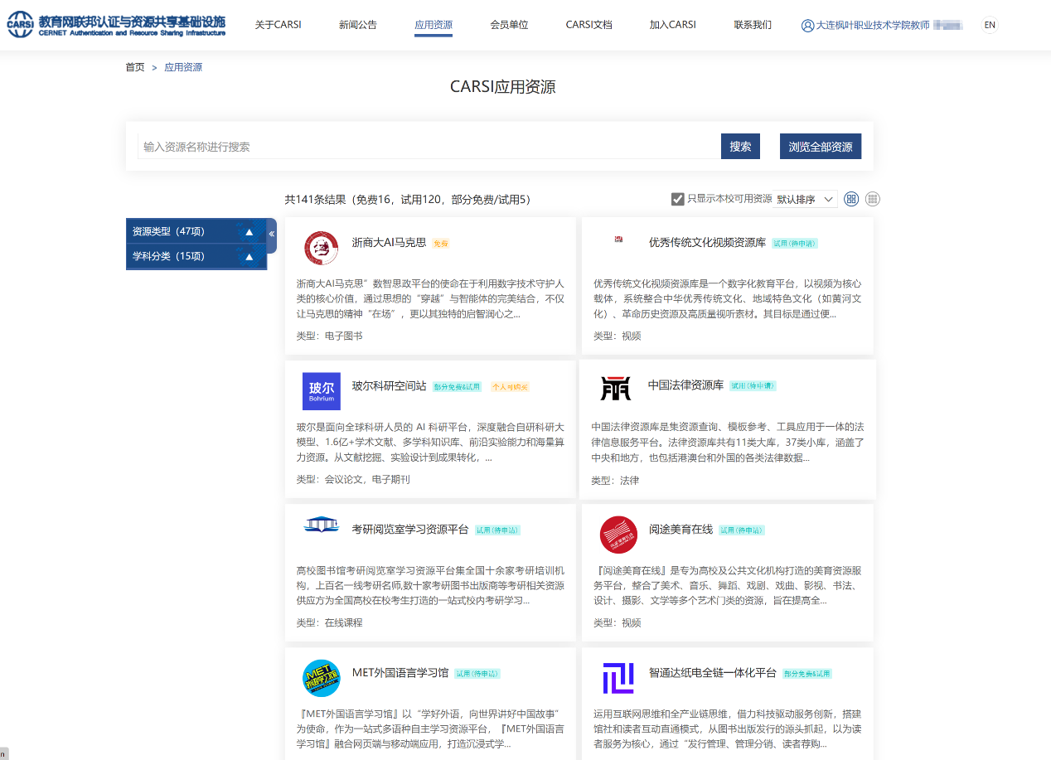Switch to grid card view icon
Viewport: 1051px width, 760px height.
click(x=851, y=199)
